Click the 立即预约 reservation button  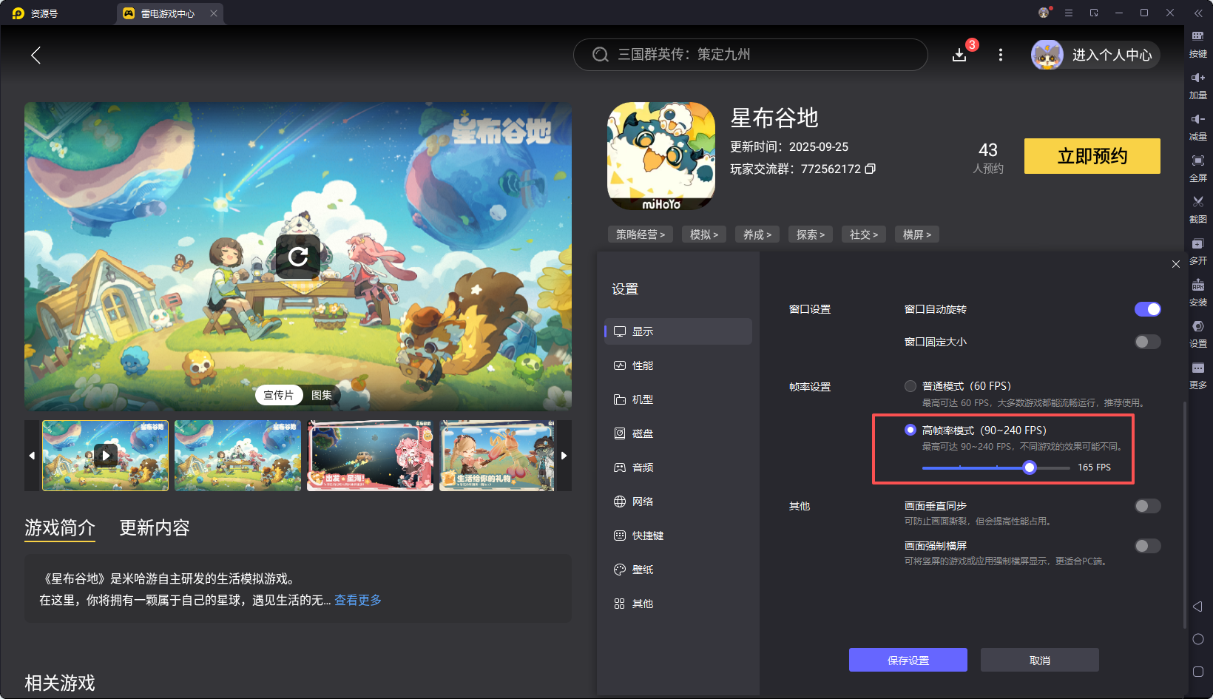pyautogui.click(x=1092, y=156)
